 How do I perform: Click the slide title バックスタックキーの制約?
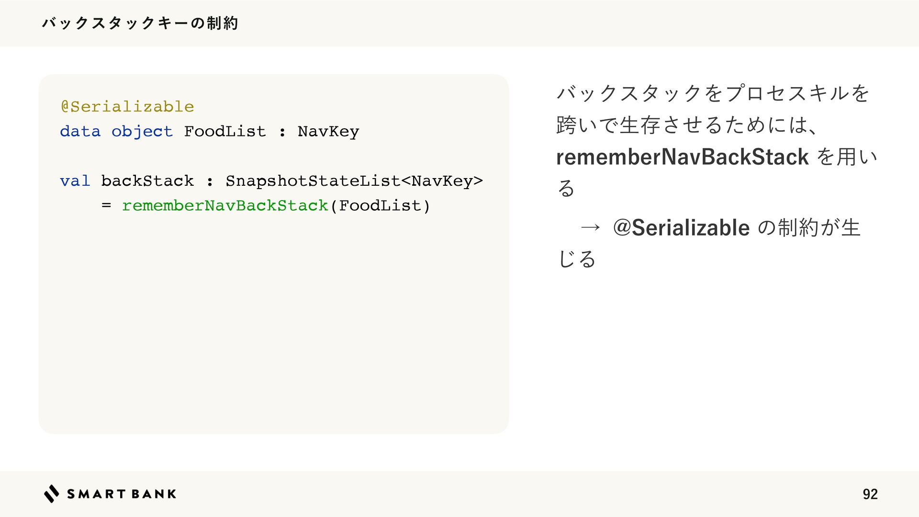[x=140, y=23]
